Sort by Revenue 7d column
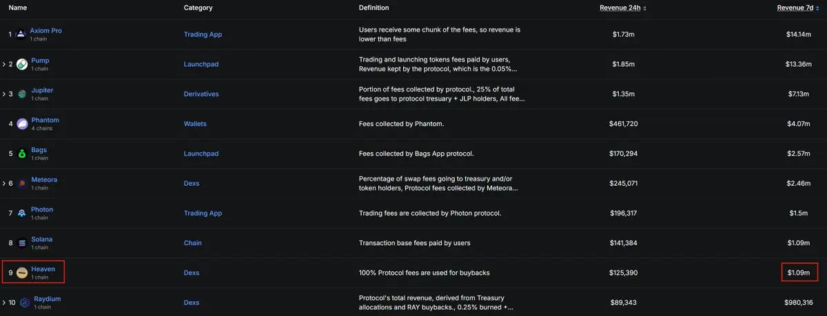Image resolution: width=827 pixels, height=316 pixels. point(799,8)
